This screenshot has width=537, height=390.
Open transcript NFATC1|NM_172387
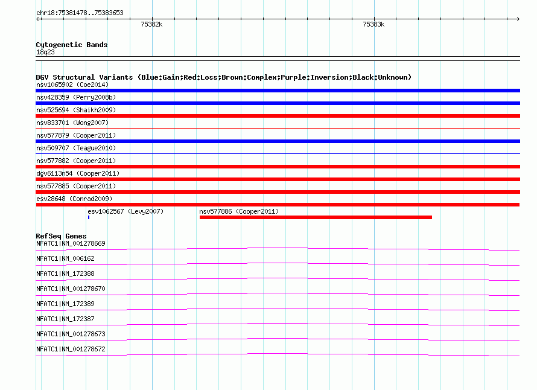point(65,319)
